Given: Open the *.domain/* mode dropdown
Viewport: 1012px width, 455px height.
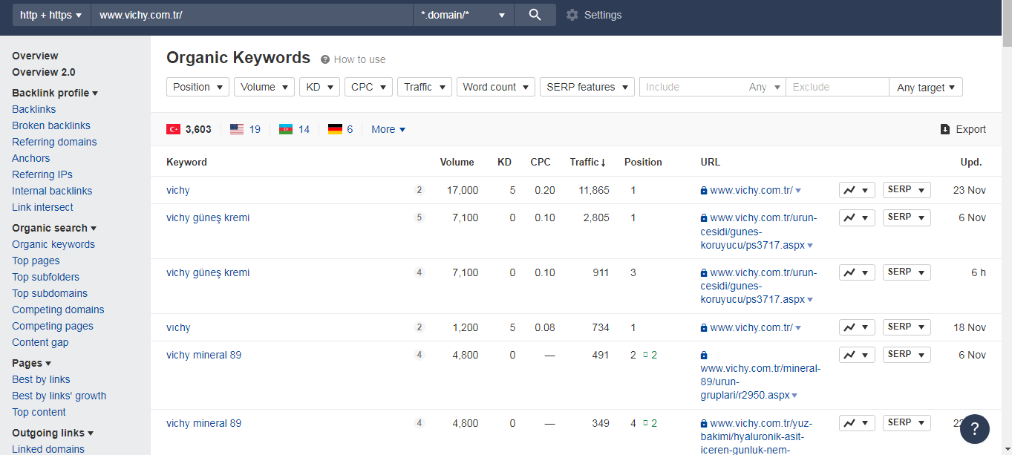Looking at the screenshot, I should (x=464, y=15).
